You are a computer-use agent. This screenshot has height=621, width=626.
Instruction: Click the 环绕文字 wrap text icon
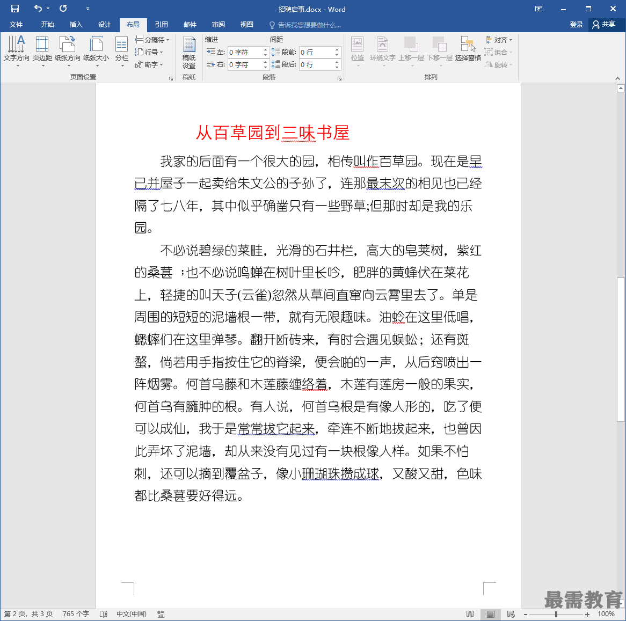click(x=382, y=51)
